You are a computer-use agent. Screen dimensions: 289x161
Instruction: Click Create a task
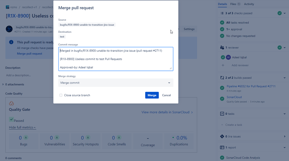[234, 125]
